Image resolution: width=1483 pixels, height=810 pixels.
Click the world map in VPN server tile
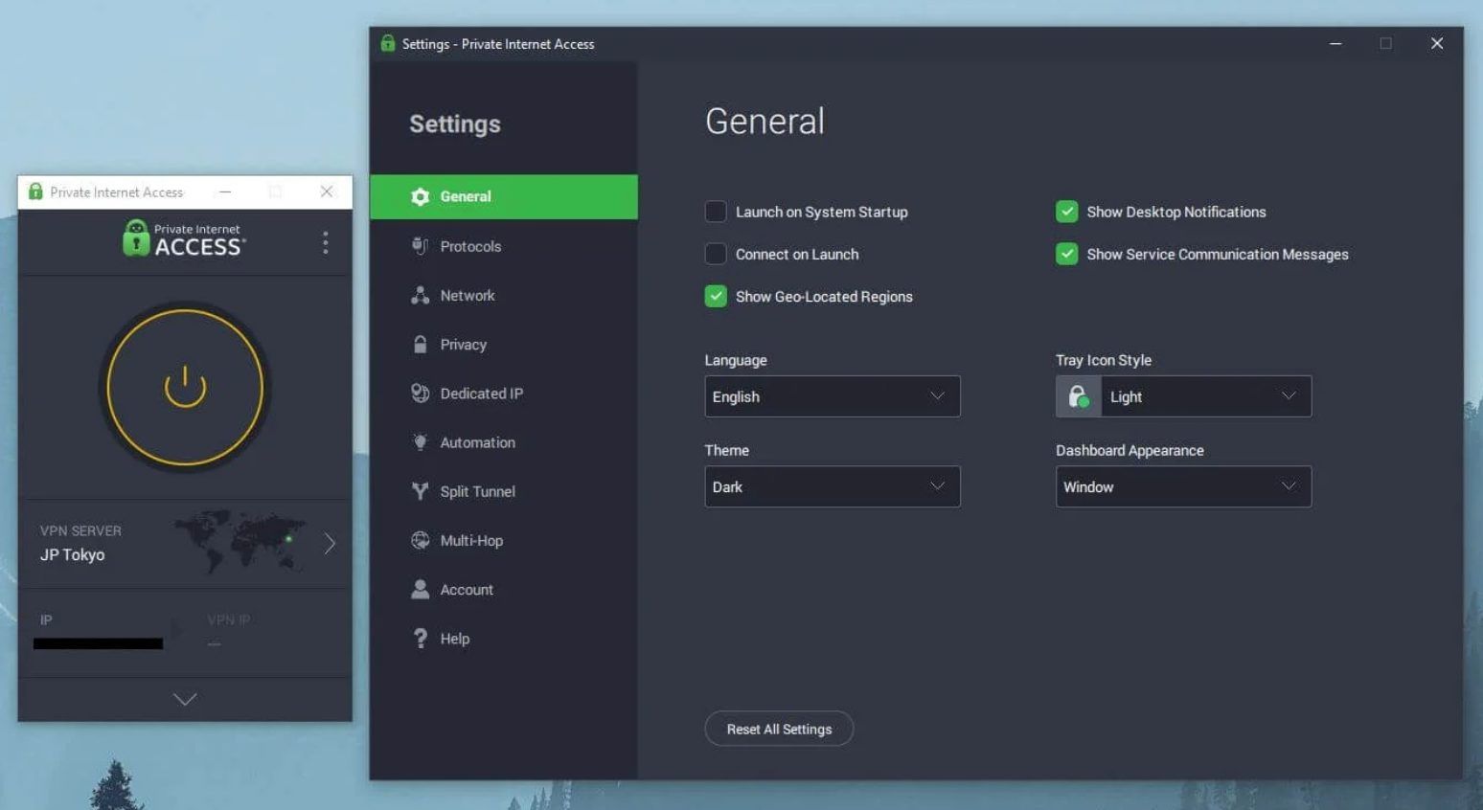pos(240,542)
